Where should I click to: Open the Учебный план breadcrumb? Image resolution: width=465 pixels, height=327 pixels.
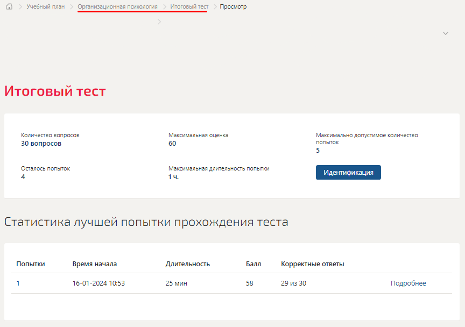[46, 6]
